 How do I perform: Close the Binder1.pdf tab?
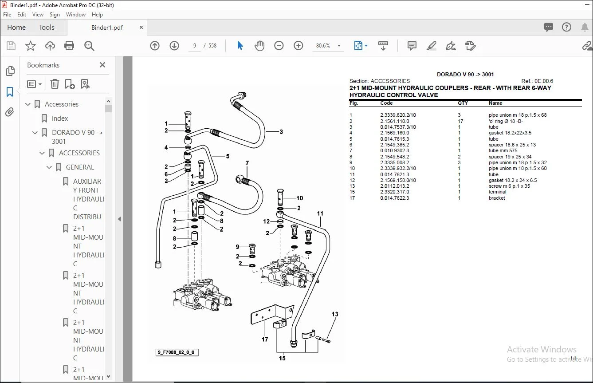pos(141,28)
